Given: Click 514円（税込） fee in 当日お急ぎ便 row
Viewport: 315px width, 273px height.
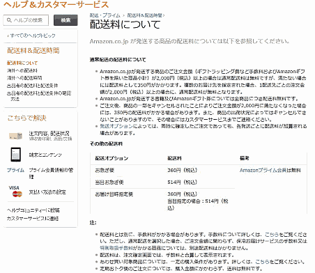Looking at the screenshot, I should point(183,182).
